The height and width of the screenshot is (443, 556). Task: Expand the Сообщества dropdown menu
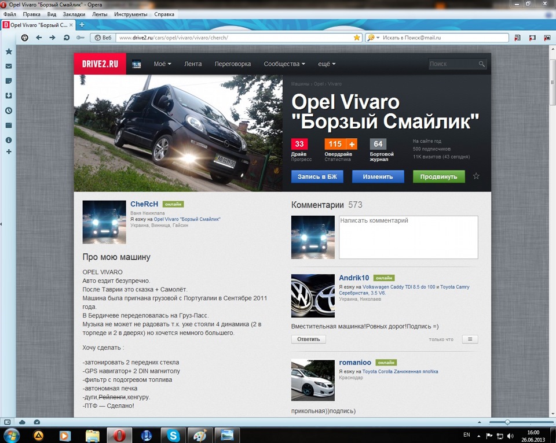(x=284, y=64)
